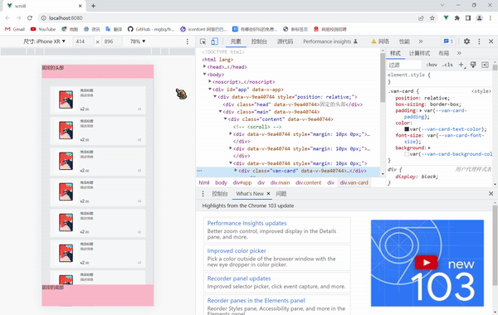Click the device height field 896
The image size is (498, 315).
pyautogui.click(x=112, y=41)
